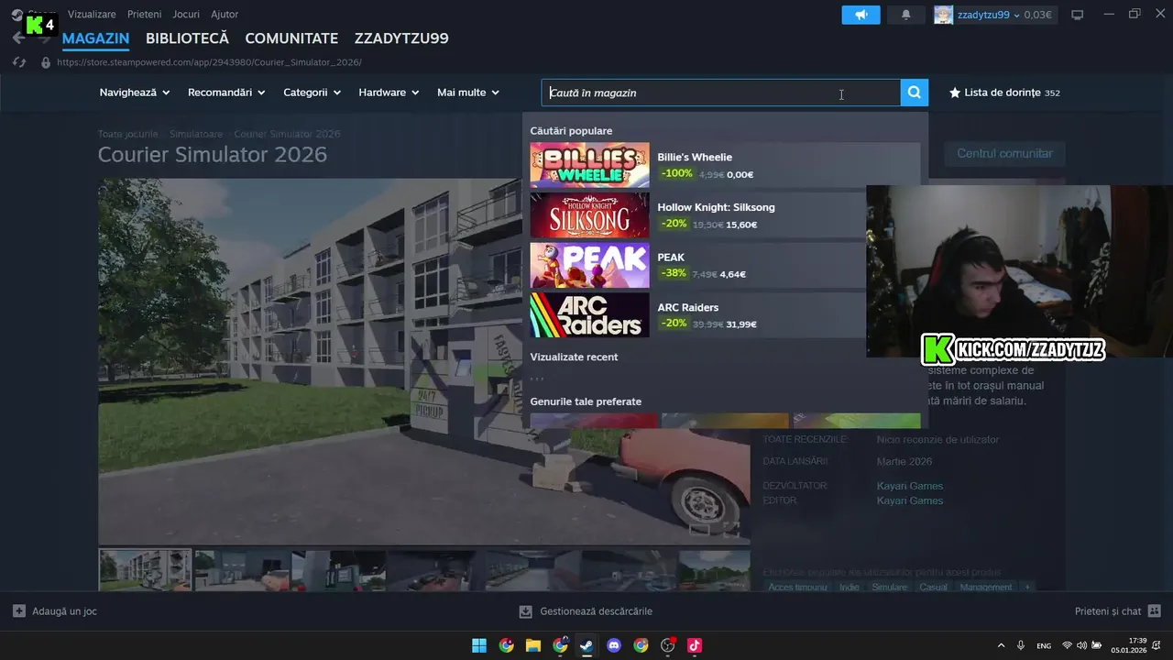Click the Gestionează descărcările text
1173x660 pixels.
tap(597, 611)
